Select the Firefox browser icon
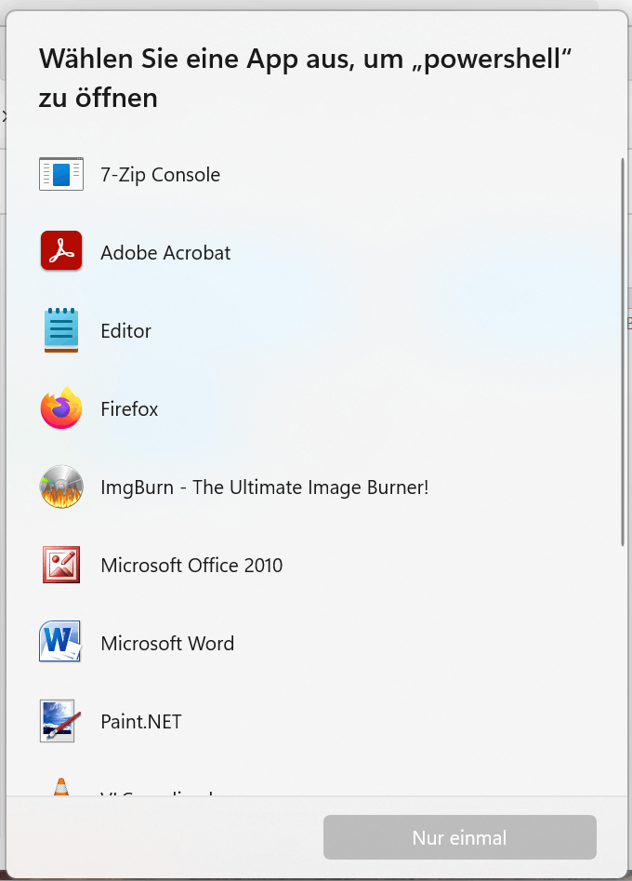Viewport: 632px width, 881px height. click(61, 407)
